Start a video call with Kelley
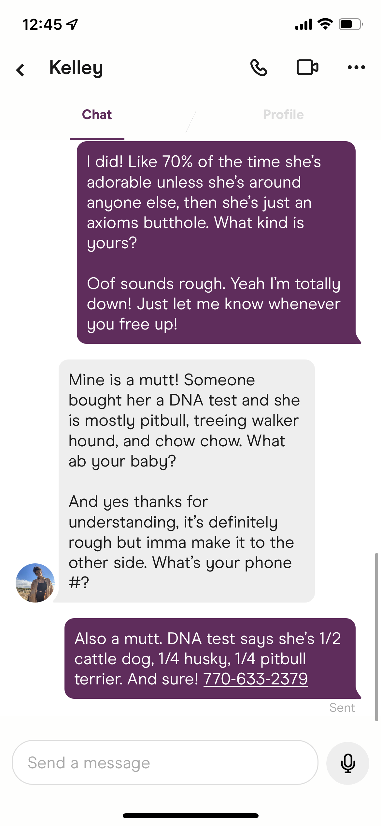Screen dimensions: 381x826 coord(307,68)
